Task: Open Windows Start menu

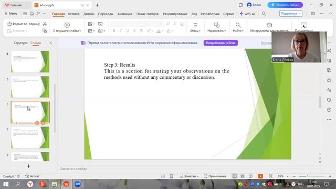Action: [x=6, y=184]
